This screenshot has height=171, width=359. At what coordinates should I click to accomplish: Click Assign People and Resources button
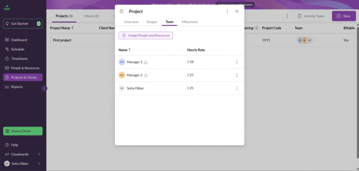click(x=145, y=35)
